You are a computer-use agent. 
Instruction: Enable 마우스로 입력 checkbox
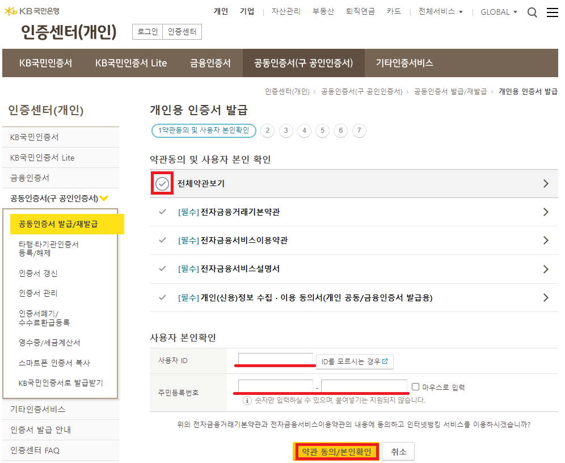(x=415, y=386)
